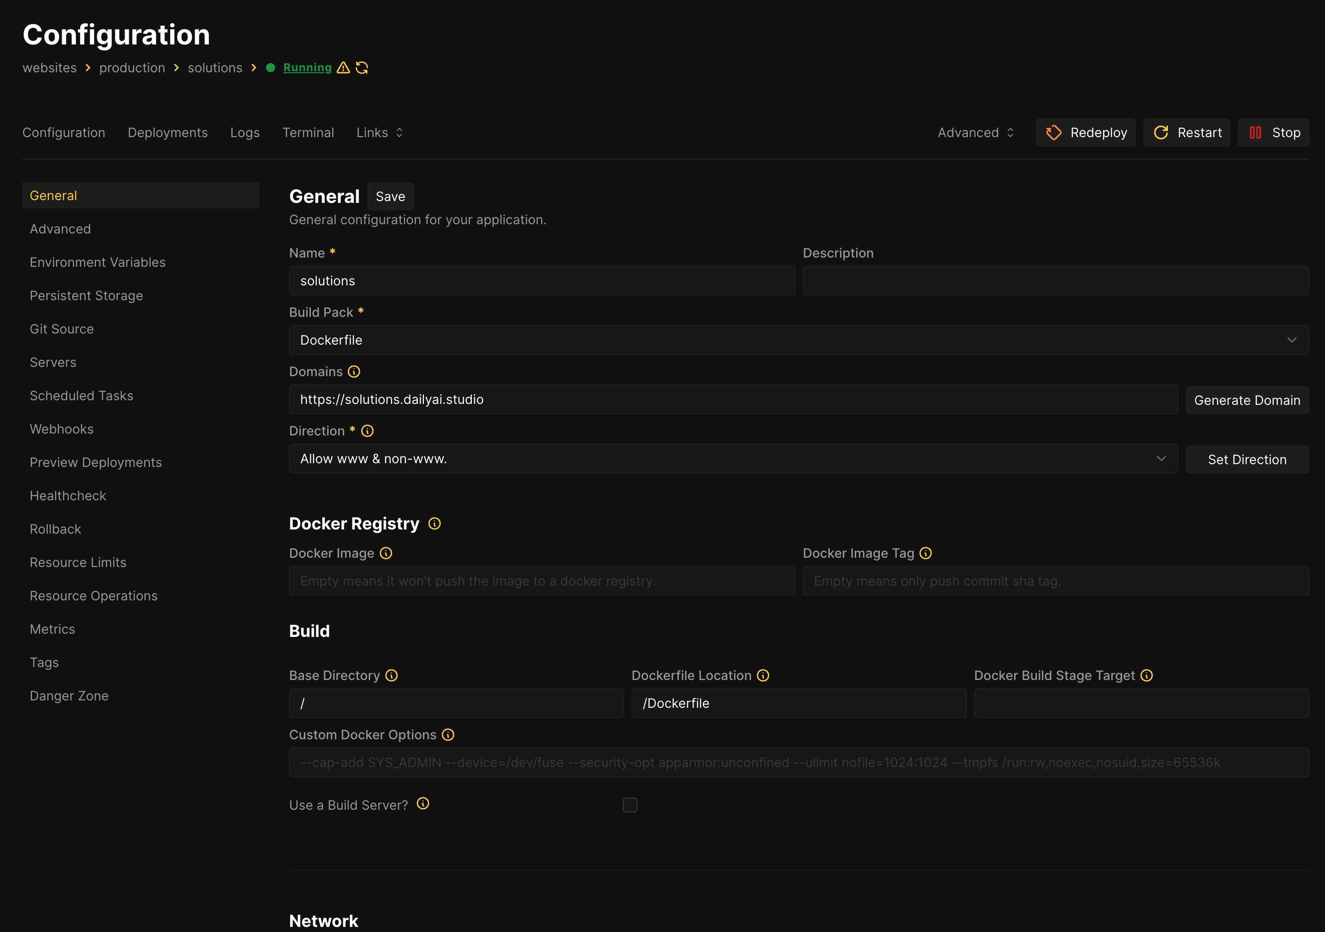Open Environment Variables in the sidebar
Image resolution: width=1325 pixels, height=932 pixels.
[98, 263]
